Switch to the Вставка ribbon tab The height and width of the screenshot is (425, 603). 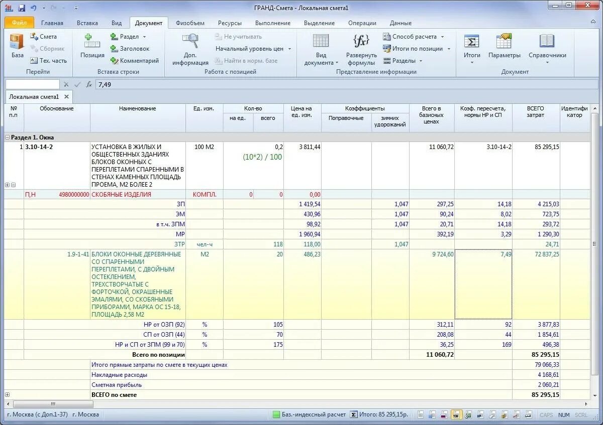(87, 23)
